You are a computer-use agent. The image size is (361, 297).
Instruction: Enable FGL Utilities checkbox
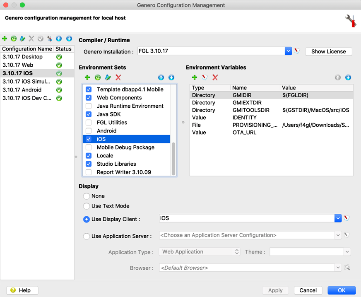pos(89,123)
